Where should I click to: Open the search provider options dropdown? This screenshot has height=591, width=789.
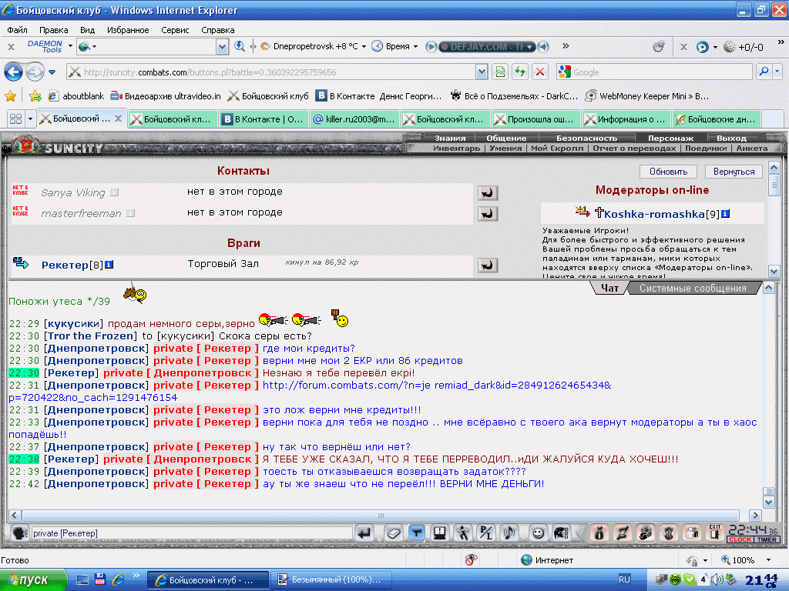777,72
